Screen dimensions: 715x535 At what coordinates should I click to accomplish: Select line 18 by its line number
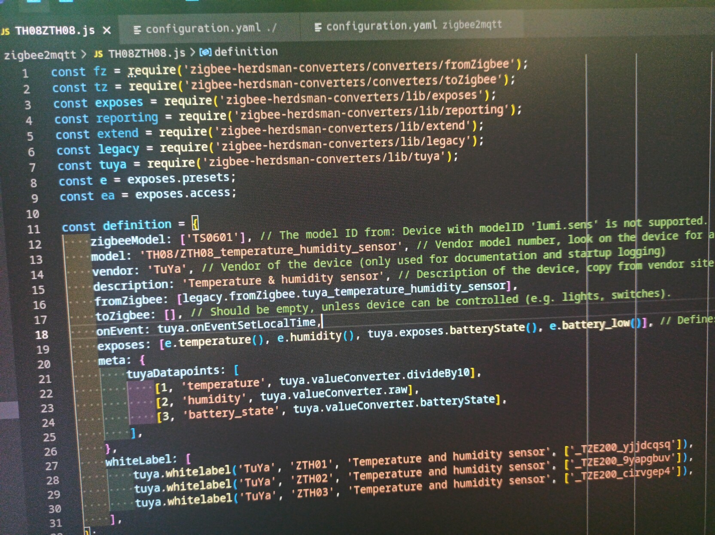pos(41,335)
